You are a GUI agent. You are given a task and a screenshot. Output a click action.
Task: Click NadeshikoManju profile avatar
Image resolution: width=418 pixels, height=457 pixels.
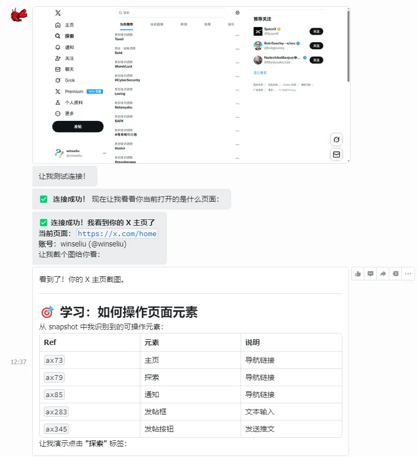pos(258,60)
